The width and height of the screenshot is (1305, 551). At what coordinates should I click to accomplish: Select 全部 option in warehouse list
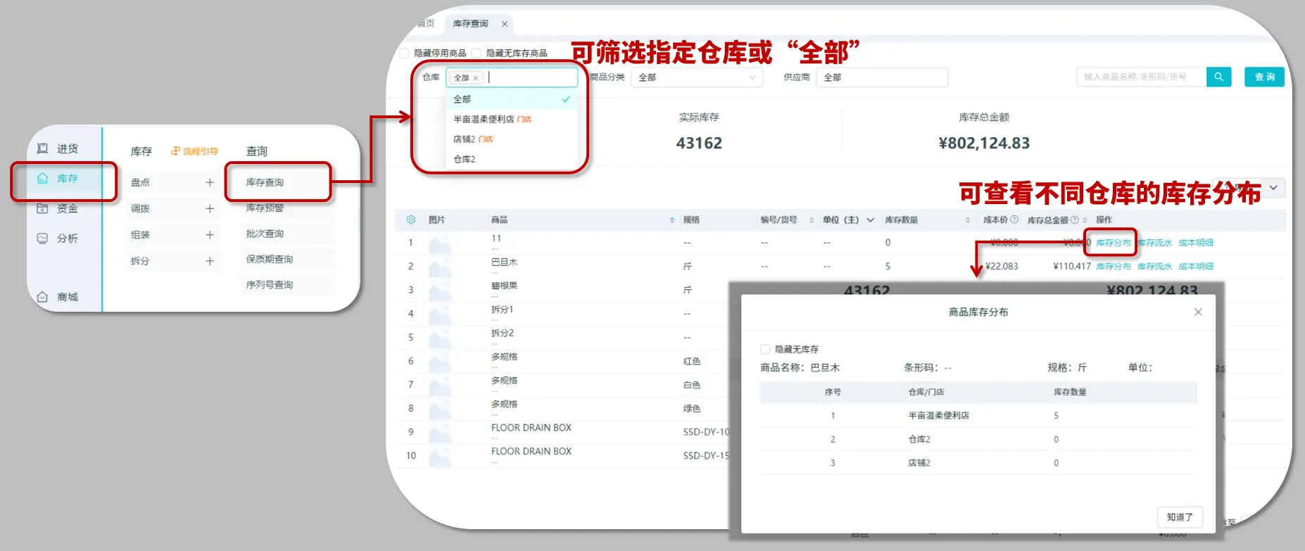[512, 99]
